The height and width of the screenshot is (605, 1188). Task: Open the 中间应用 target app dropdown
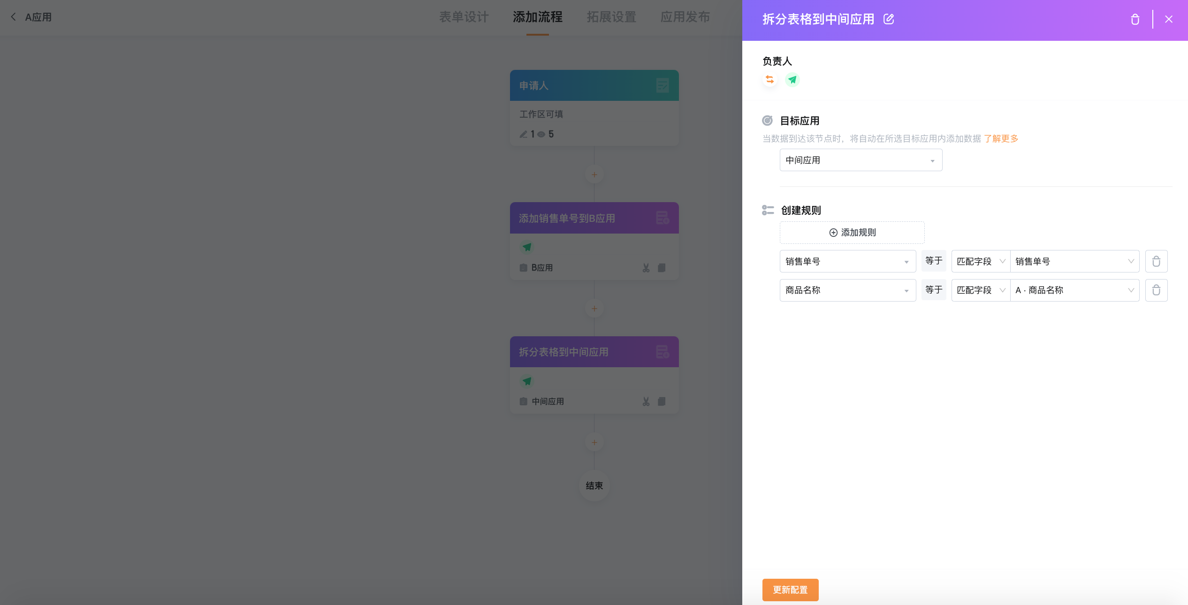(x=861, y=160)
